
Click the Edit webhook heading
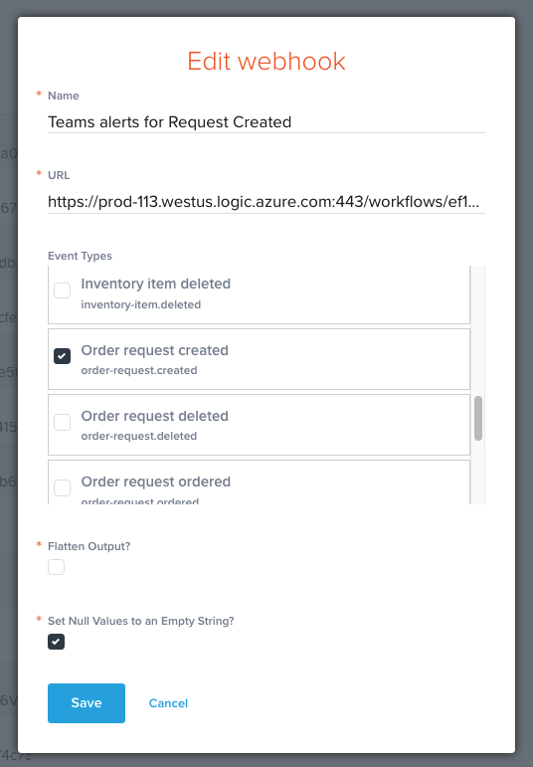pos(266,61)
